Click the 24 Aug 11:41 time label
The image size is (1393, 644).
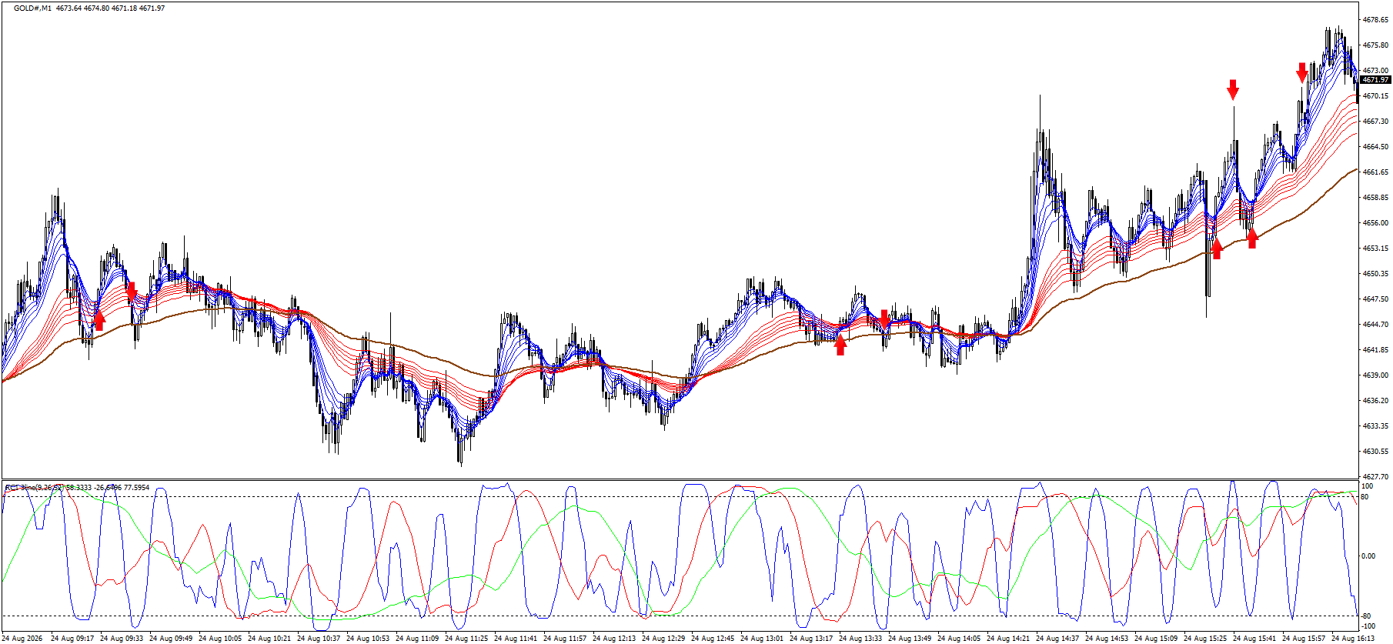516,639
